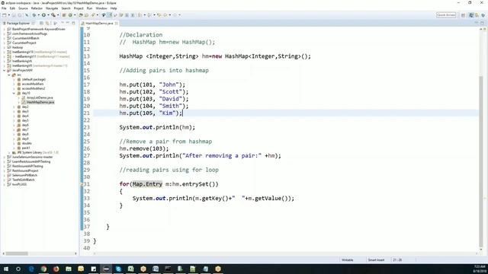Click the New Java Package icon
The width and height of the screenshot is (488, 274).
coord(64,15)
